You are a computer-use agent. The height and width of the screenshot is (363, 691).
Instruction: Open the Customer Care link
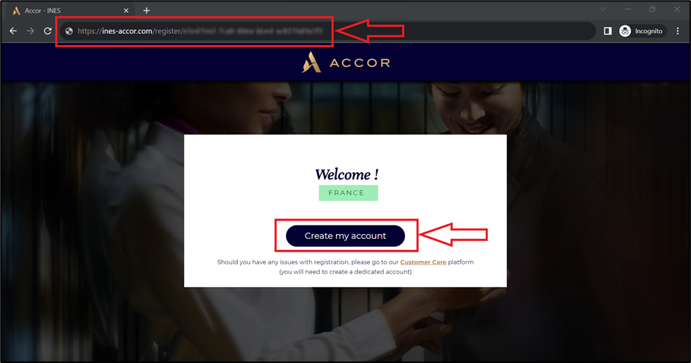[423, 262]
